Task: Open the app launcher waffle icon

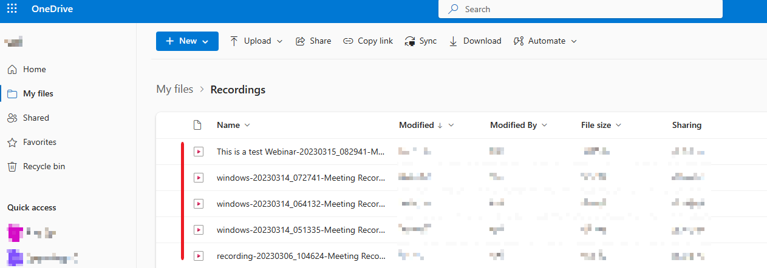Action: point(12,8)
